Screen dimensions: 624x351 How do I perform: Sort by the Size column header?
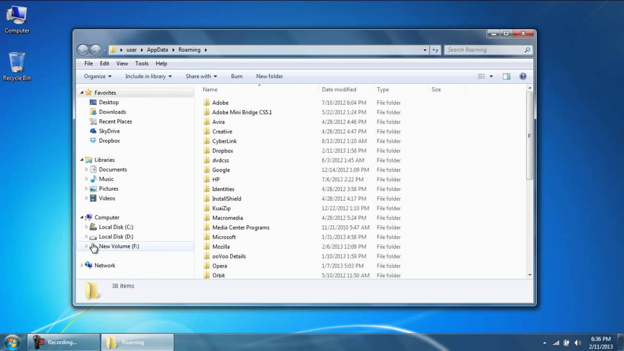447,90
